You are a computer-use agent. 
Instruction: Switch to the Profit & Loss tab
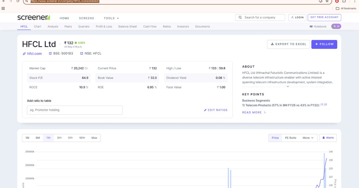point(104,26)
